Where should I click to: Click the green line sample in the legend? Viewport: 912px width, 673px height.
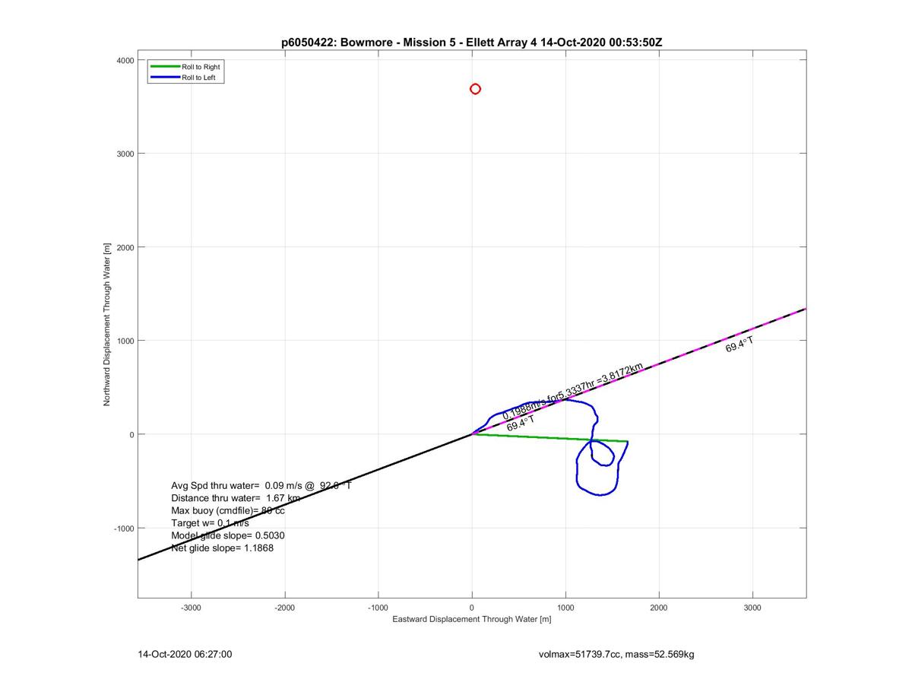[x=166, y=67]
